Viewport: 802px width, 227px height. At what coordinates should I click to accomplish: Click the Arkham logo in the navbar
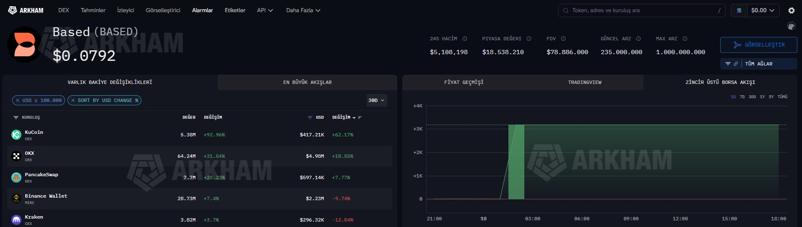click(26, 10)
